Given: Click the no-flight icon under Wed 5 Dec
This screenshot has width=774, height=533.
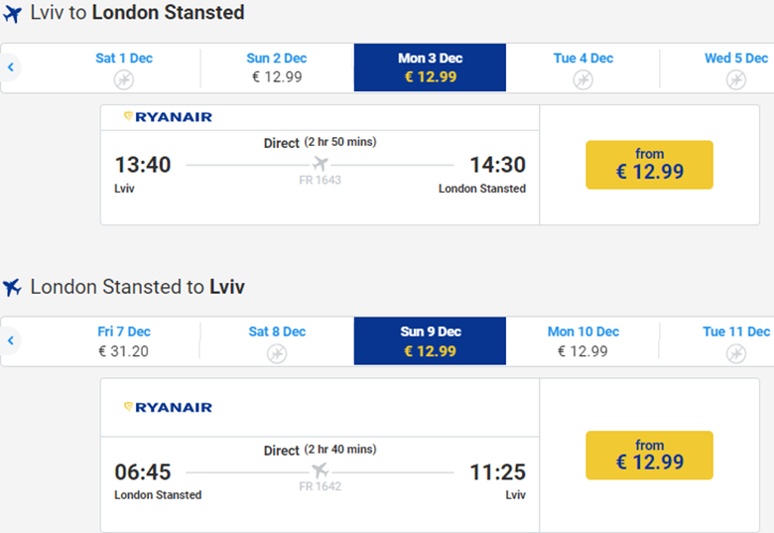Looking at the screenshot, I should click(x=735, y=79).
